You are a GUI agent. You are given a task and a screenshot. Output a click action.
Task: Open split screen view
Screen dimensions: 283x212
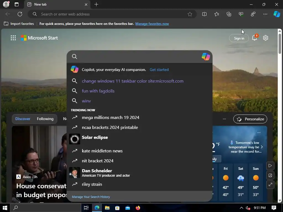(x=204, y=14)
